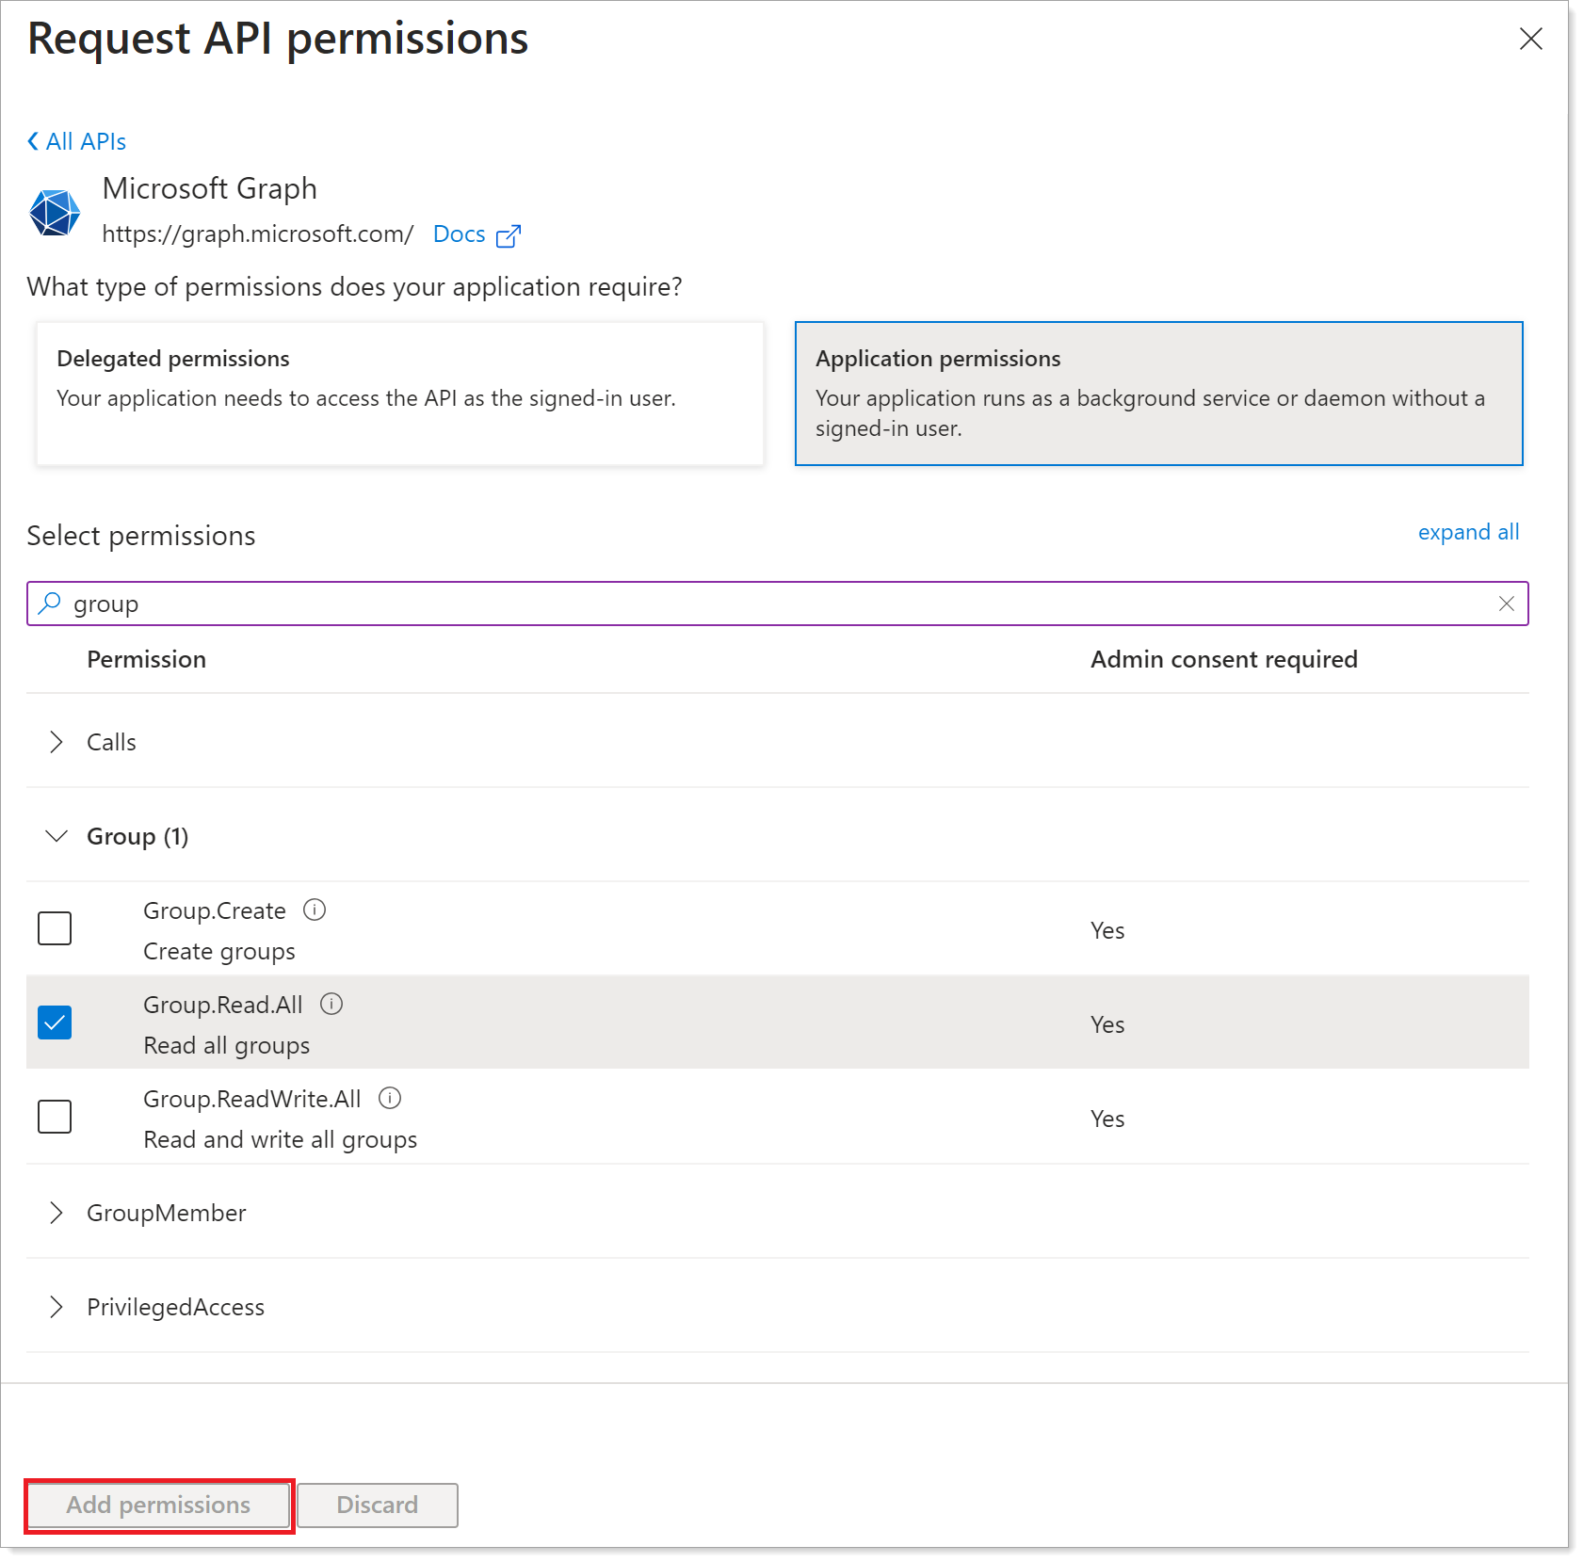Click the Microsoft Graph logo icon
Image resolution: width=1583 pixels, height=1562 pixels.
pyautogui.click(x=55, y=213)
